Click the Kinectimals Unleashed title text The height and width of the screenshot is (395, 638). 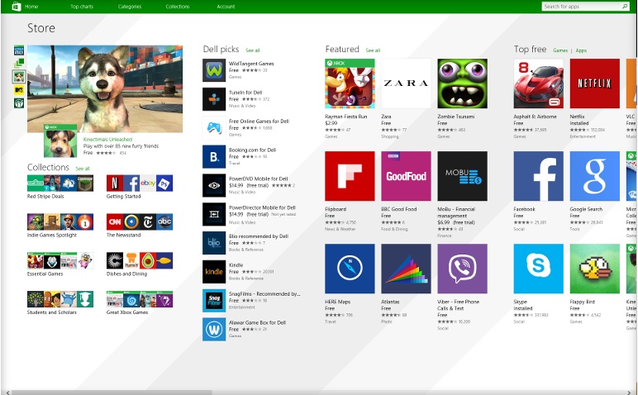click(x=107, y=140)
